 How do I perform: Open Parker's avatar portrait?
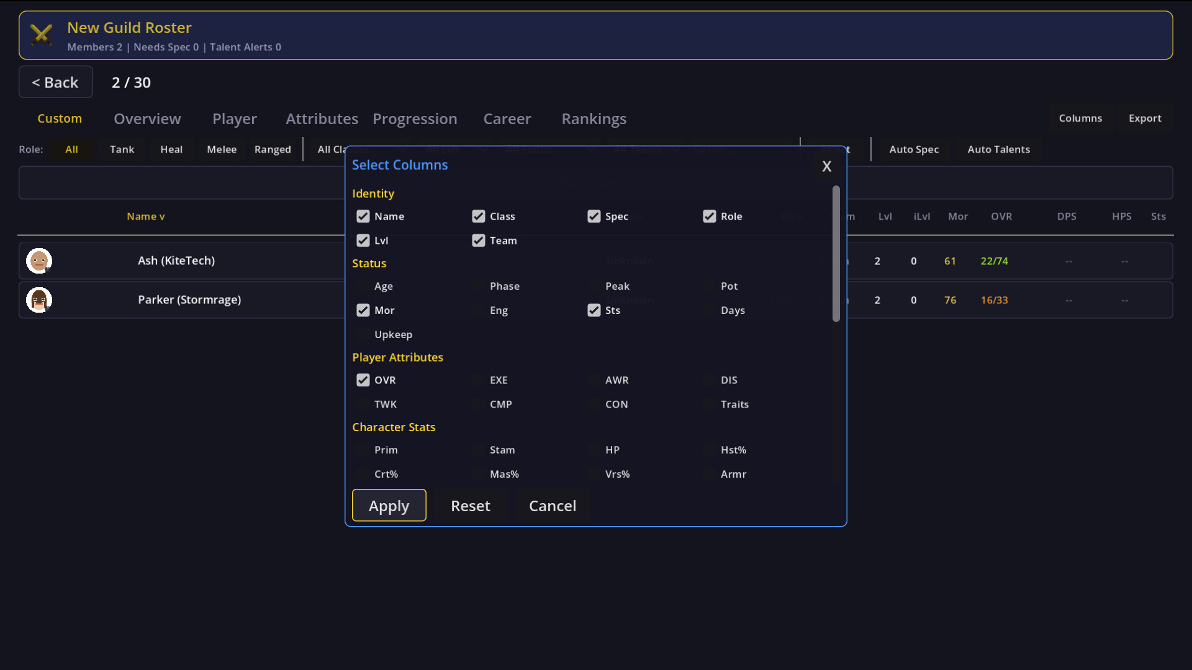pyautogui.click(x=38, y=300)
